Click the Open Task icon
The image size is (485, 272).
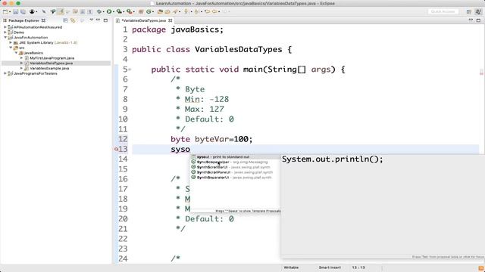pyautogui.click(x=167, y=12)
